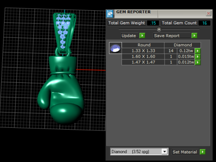Click the green arrow beside Set Material

pos(202,152)
